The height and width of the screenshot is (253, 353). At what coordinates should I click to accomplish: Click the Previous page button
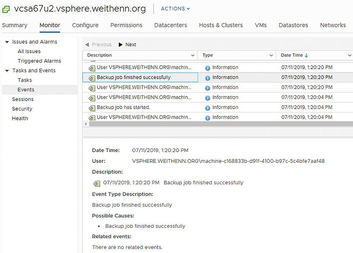(98, 45)
